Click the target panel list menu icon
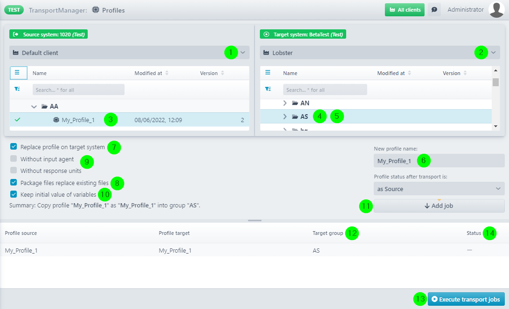 pos(268,73)
